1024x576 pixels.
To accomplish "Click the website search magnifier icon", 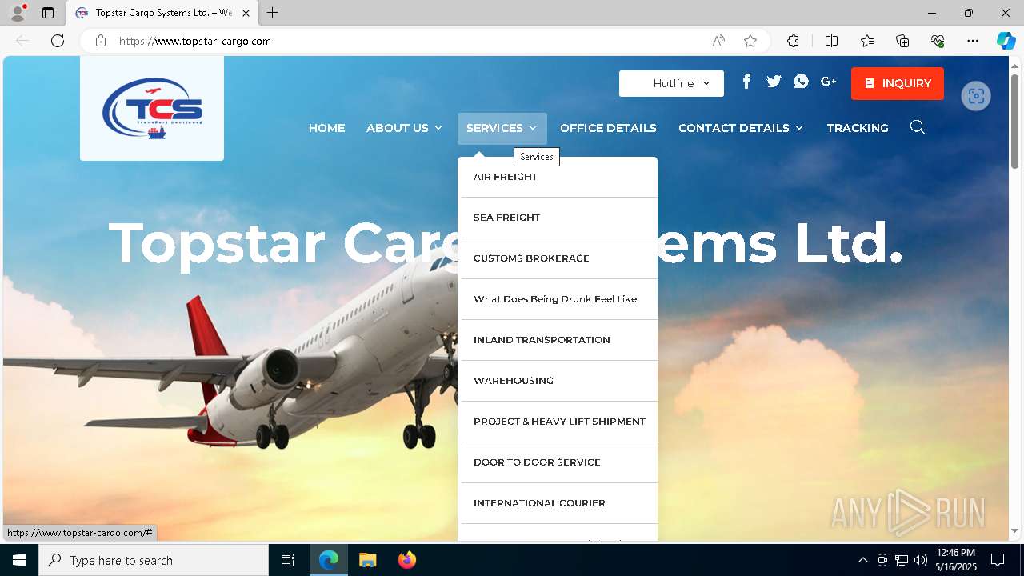I will pyautogui.click(x=918, y=128).
